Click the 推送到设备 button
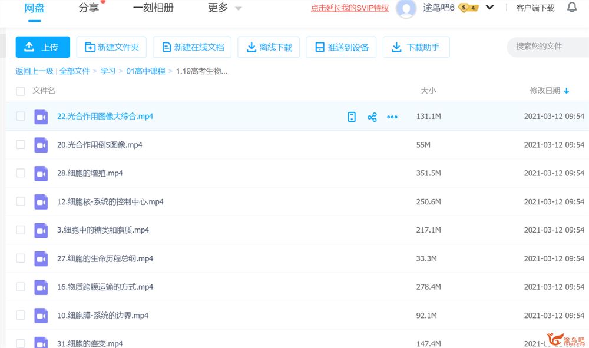Viewport: 589px width, 348px height. (341, 47)
